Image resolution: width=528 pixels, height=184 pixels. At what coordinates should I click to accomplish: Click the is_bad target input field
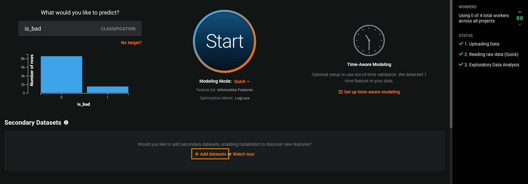coord(80,28)
